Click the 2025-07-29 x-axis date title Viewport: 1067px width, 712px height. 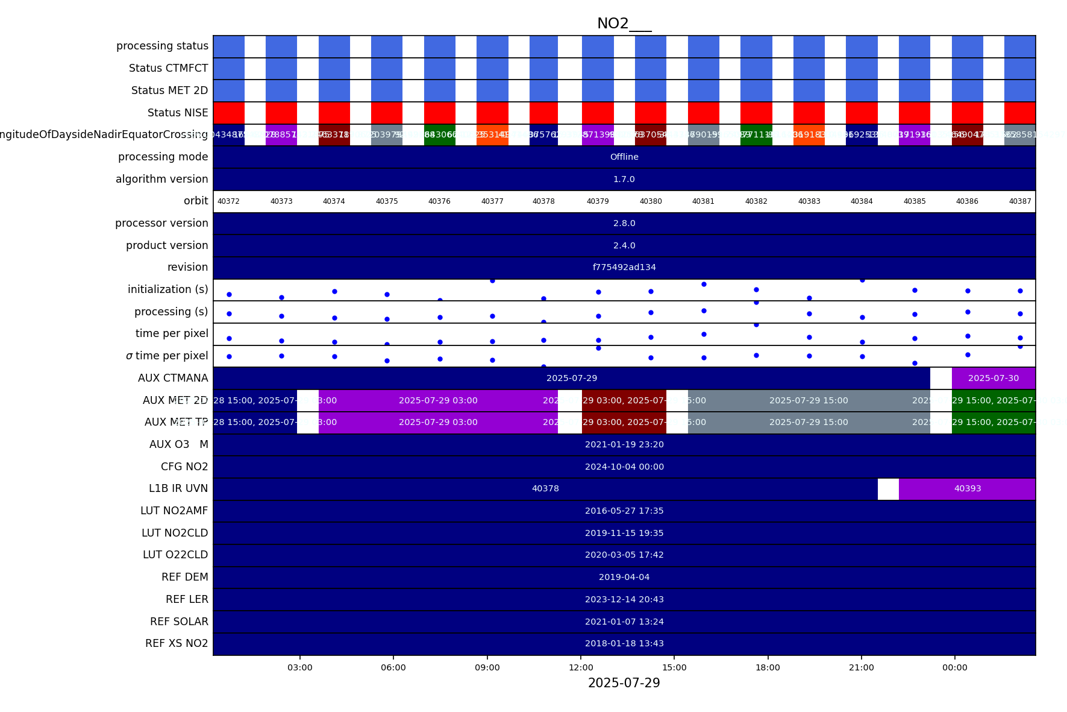click(624, 683)
